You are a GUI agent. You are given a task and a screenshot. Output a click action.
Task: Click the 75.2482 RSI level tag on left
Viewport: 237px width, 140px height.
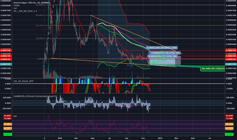click(7, 119)
